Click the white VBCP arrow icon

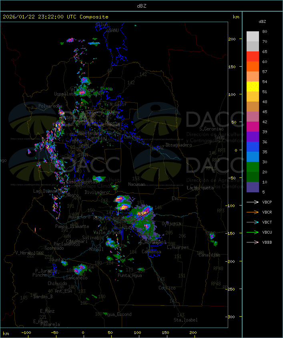[x=252, y=202]
